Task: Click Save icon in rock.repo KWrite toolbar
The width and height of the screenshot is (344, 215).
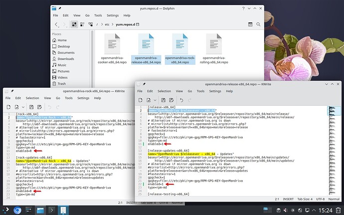Action: [x=31, y=107]
